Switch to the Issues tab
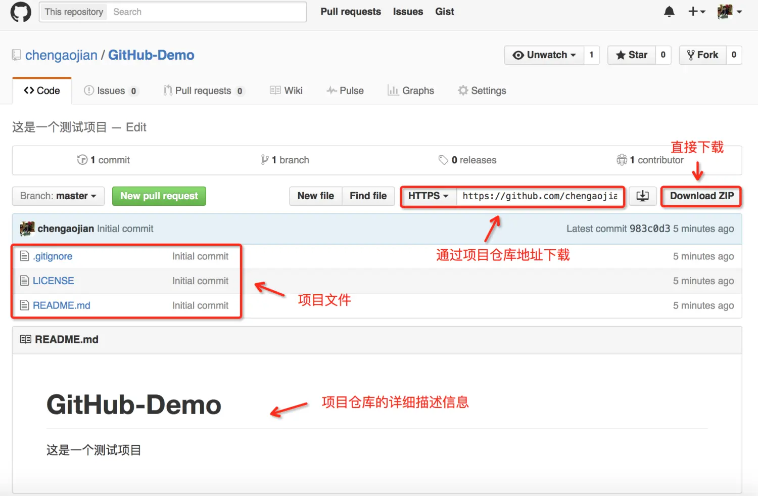 (x=111, y=91)
